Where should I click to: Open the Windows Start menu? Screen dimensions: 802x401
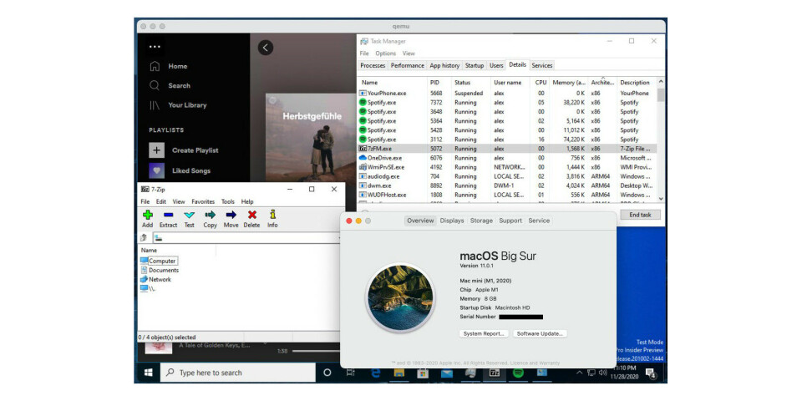pyautogui.click(x=149, y=373)
